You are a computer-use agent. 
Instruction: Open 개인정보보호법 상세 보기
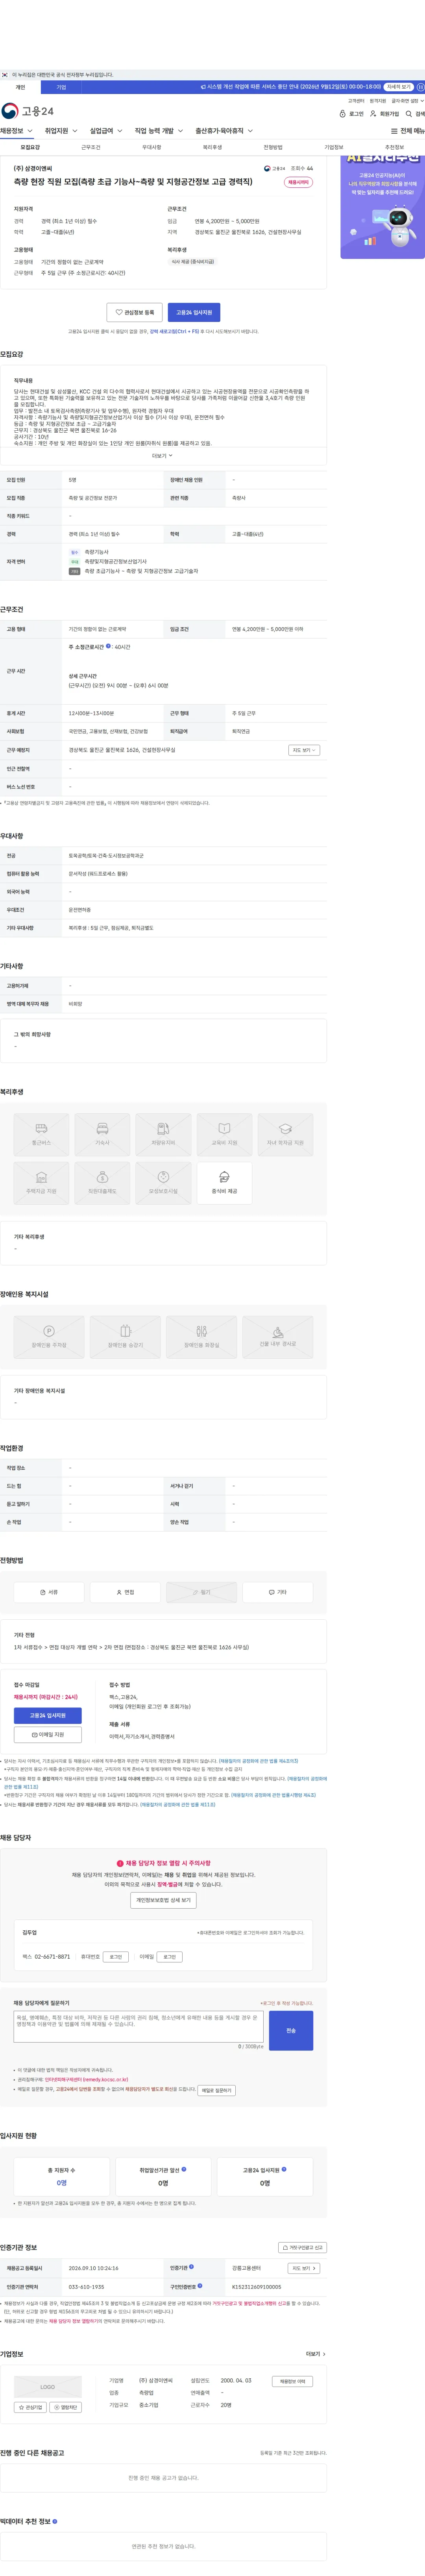tap(163, 1900)
